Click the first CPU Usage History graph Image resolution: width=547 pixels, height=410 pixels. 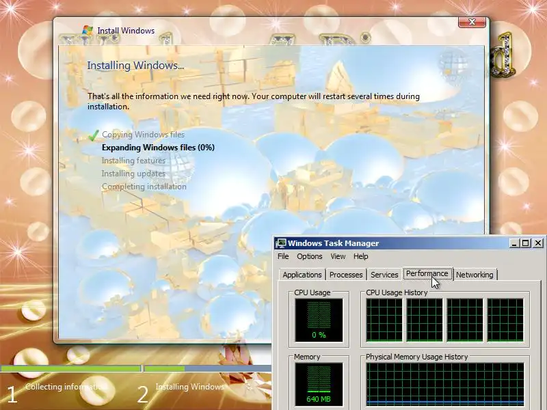point(384,320)
